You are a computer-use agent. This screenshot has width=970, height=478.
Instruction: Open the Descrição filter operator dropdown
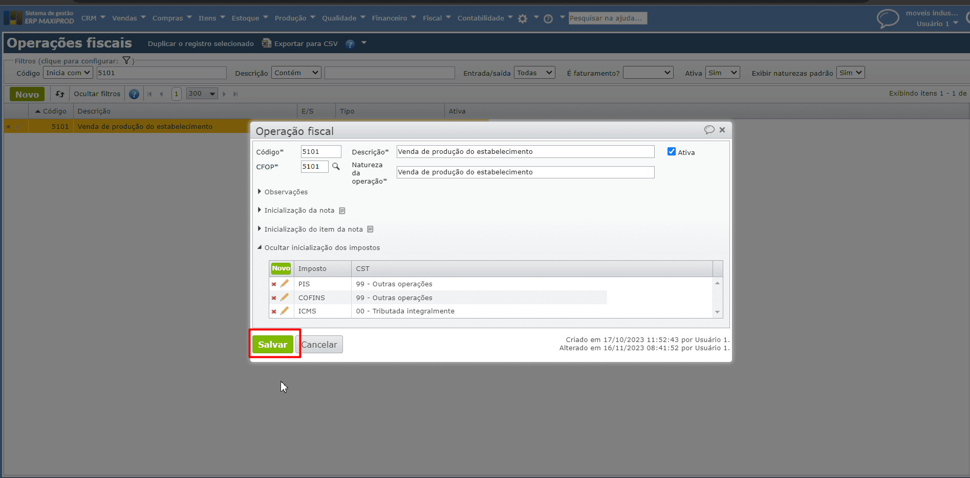point(296,73)
